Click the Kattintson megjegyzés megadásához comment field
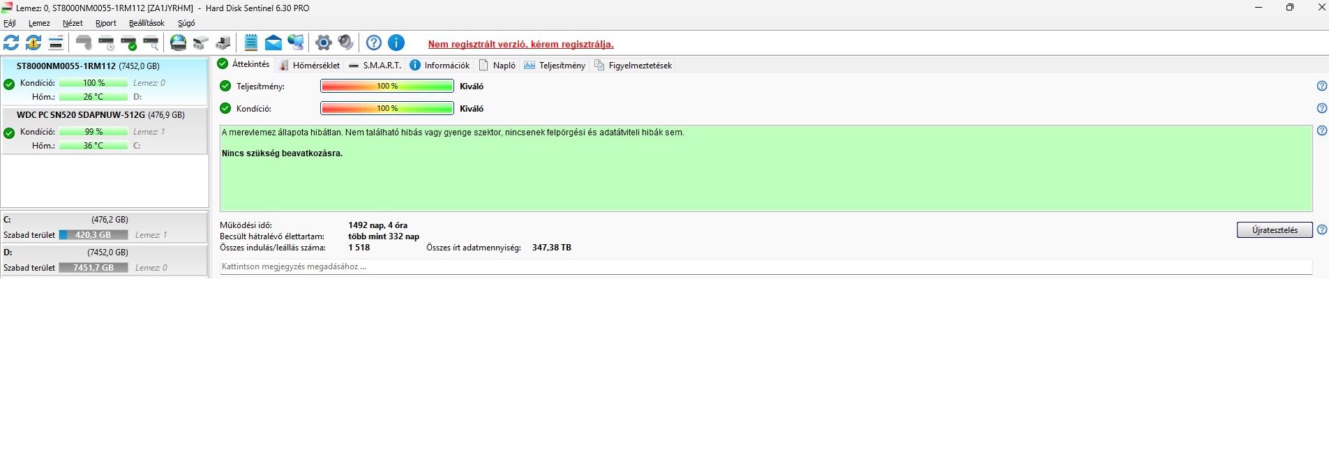 [766, 267]
